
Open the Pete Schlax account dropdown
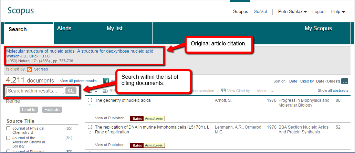coord(292,12)
